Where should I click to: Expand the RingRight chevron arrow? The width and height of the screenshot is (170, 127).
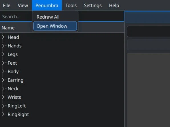pos(3,114)
